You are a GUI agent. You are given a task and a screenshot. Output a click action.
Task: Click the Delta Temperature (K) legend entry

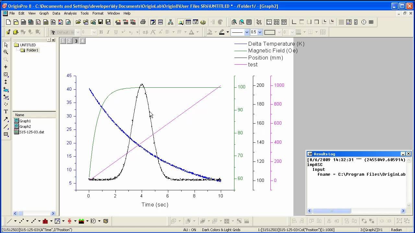[276, 44]
